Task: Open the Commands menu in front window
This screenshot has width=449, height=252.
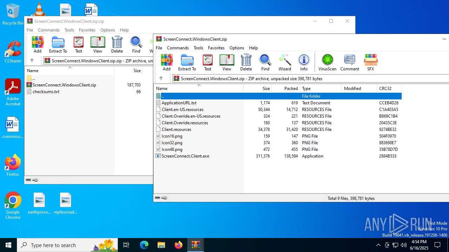Action: click(x=178, y=48)
